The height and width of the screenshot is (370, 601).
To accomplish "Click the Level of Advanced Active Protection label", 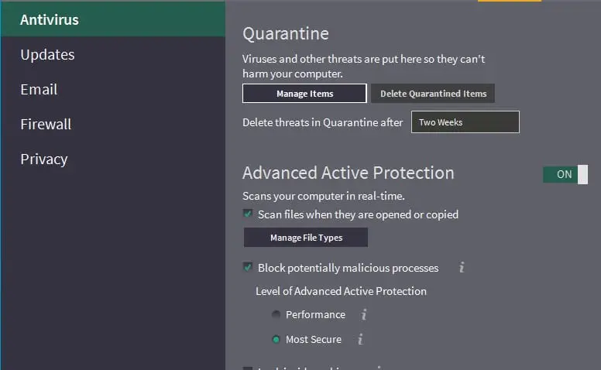I will click(341, 291).
